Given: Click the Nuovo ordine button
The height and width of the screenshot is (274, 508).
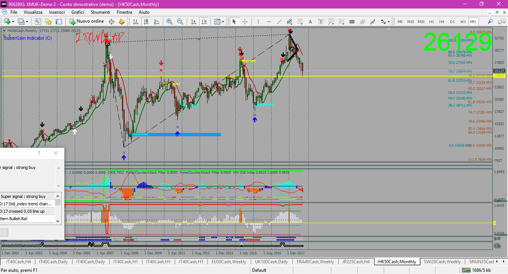Looking at the screenshot, I should (87, 22).
